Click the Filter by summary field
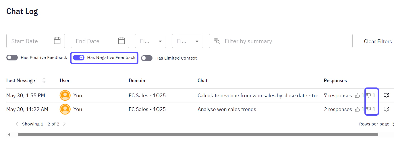This screenshot has width=394, height=162. (281, 41)
